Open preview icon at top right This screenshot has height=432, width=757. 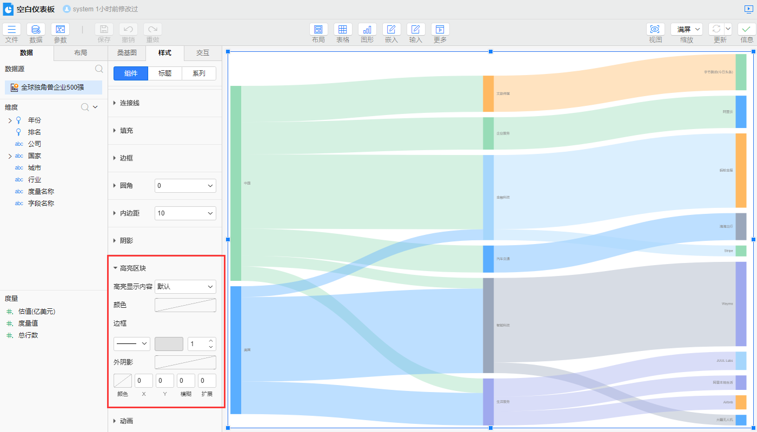click(x=748, y=9)
